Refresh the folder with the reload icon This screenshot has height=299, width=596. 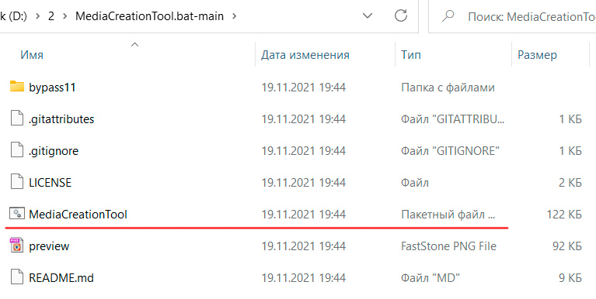tap(401, 16)
